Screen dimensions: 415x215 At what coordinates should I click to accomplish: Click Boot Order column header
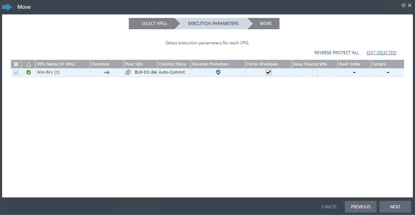tap(354, 64)
